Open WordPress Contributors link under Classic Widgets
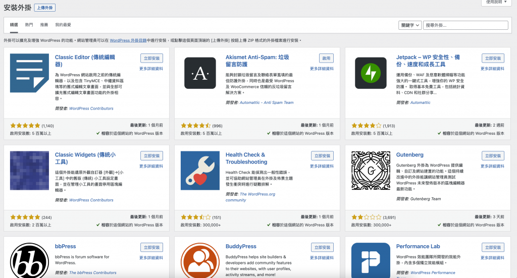517x278 pixels. (91, 200)
